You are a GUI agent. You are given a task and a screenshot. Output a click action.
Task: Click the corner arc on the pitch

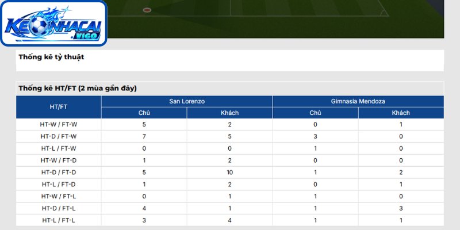click(x=384, y=13)
